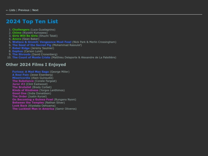Click Kinds of Kindness link
208x156 pixels.
(x=25, y=90)
